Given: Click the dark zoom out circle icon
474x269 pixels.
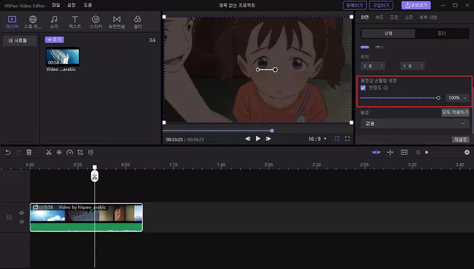Looking at the screenshot, I should click(x=418, y=152).
